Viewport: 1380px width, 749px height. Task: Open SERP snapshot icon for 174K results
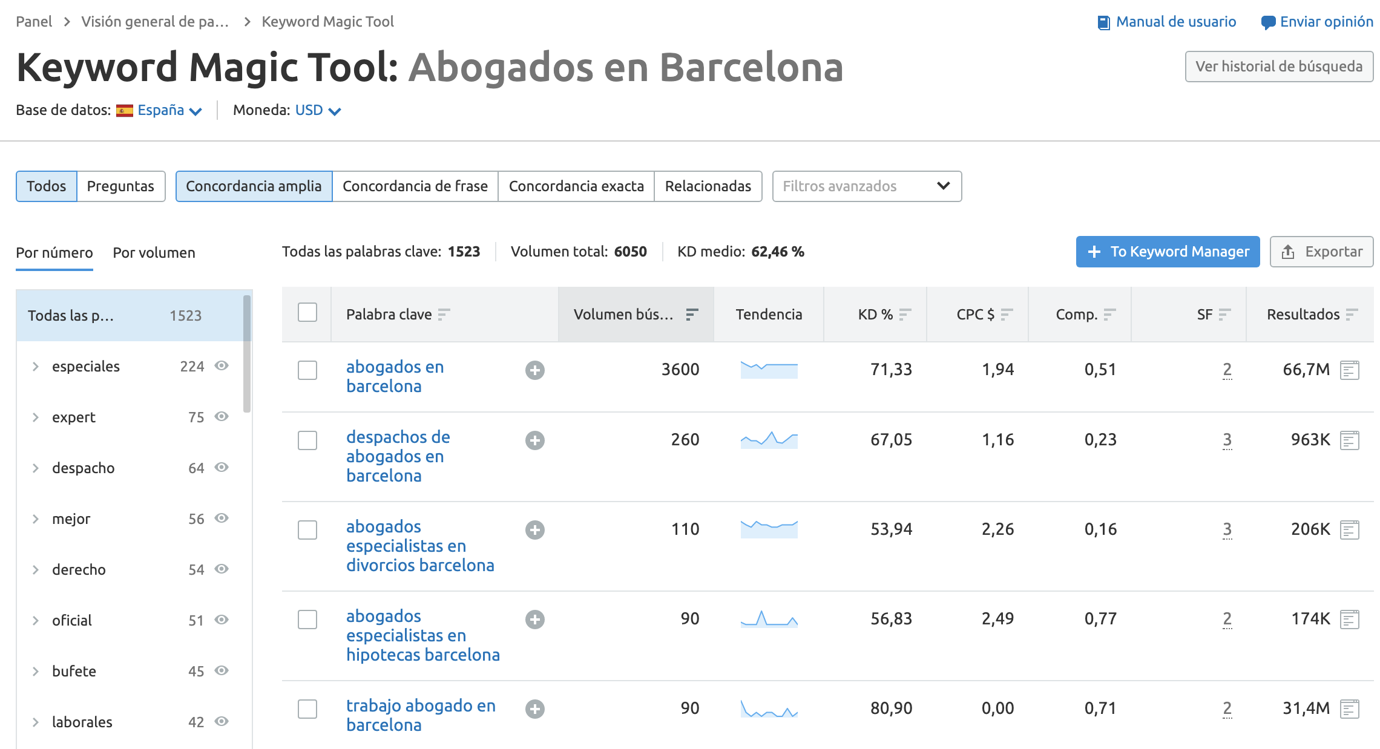[x=1350, y=620]
